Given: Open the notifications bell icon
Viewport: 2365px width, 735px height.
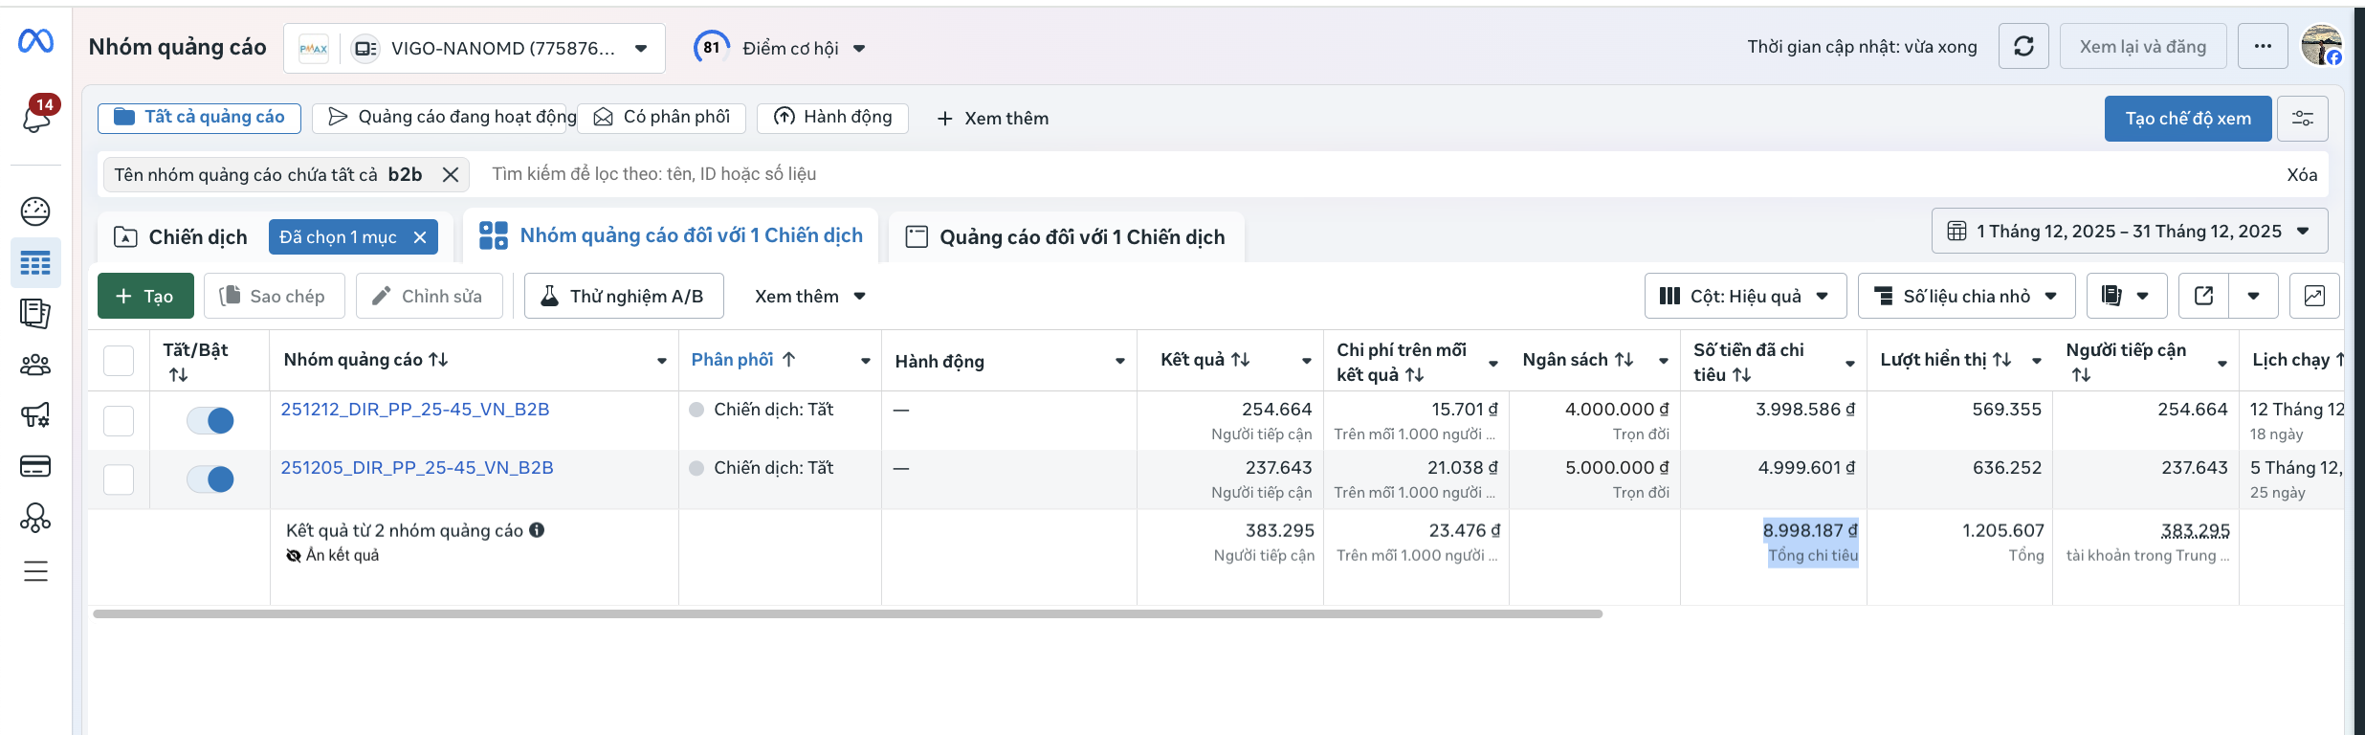Looking at the screenshot, I should 36,118.
